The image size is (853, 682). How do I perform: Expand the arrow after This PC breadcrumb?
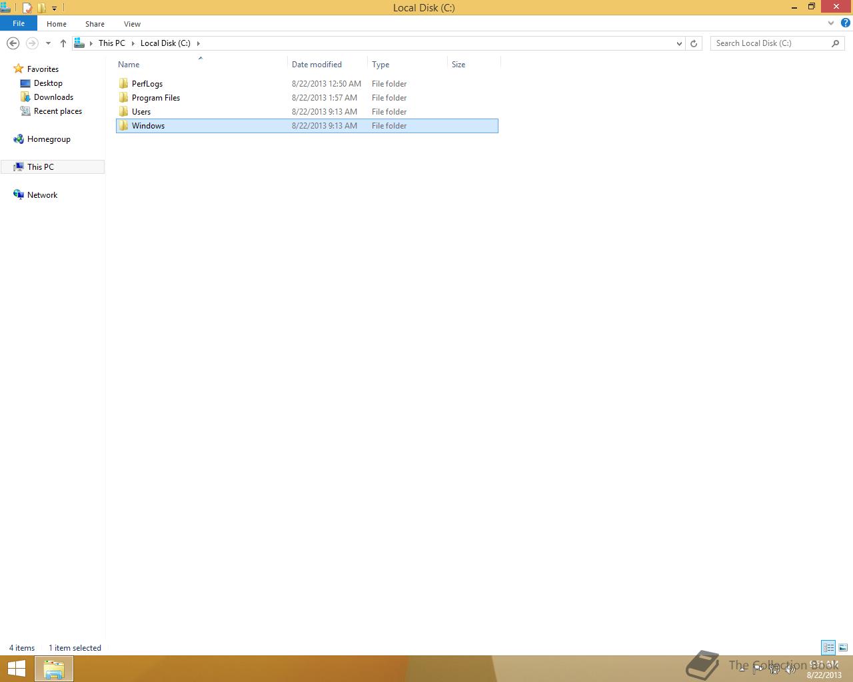tap(133, 43)
